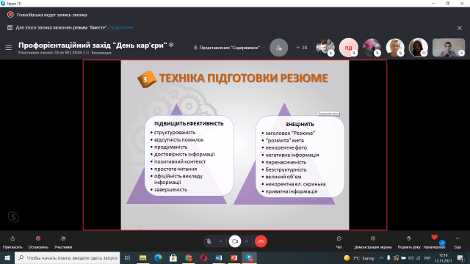This screenshot has height=264, width=470.
Task: Open the Еще (More) options menu
Action: tap(458, 242)
